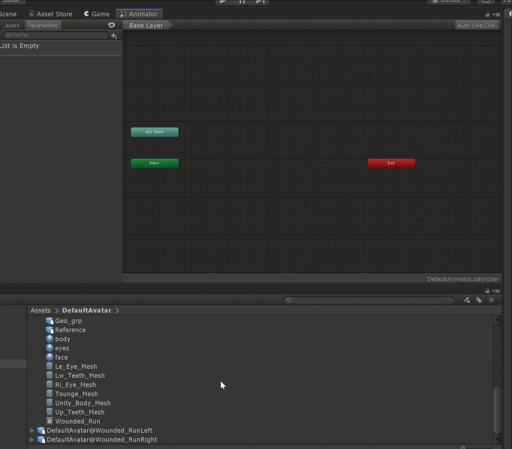The image size is (512, 449).
Task: Click the Play button in toolbar
Action: pyautogui.click(x=224, y=2)
